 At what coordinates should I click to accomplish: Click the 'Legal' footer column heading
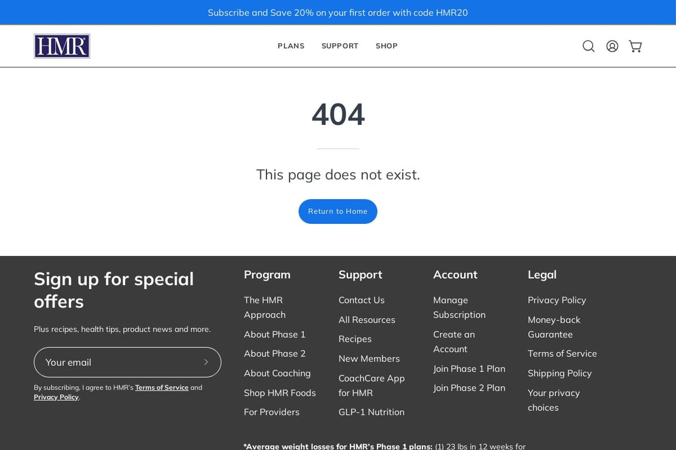[542, 275]
